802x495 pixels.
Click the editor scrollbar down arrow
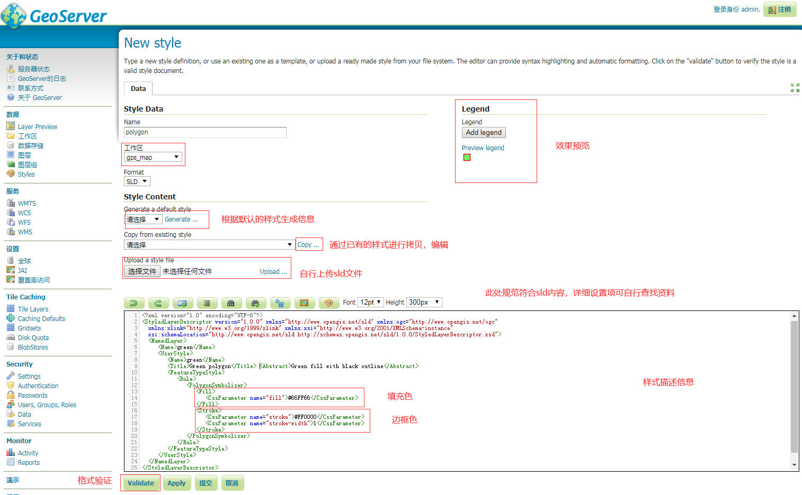pos(794,465)
